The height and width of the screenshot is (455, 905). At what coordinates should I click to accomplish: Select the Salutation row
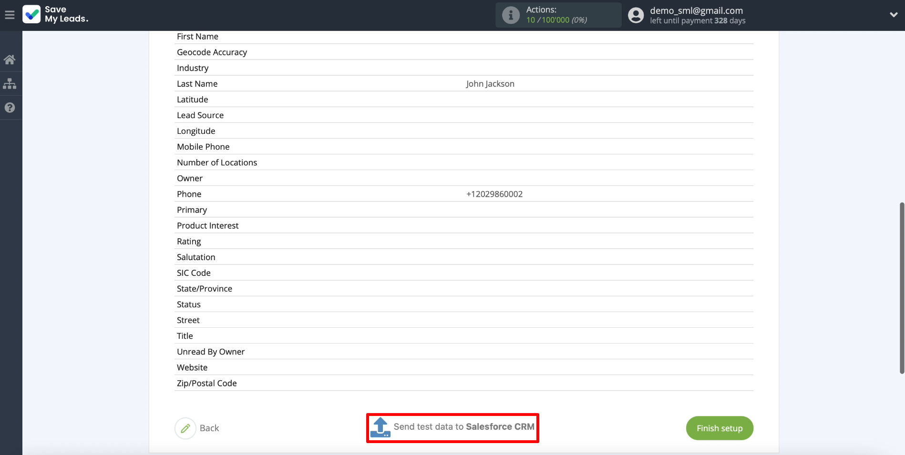point(464,257)
